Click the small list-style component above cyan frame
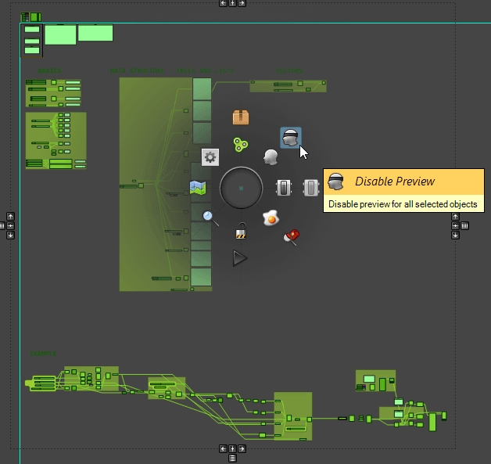 [25, 17]
